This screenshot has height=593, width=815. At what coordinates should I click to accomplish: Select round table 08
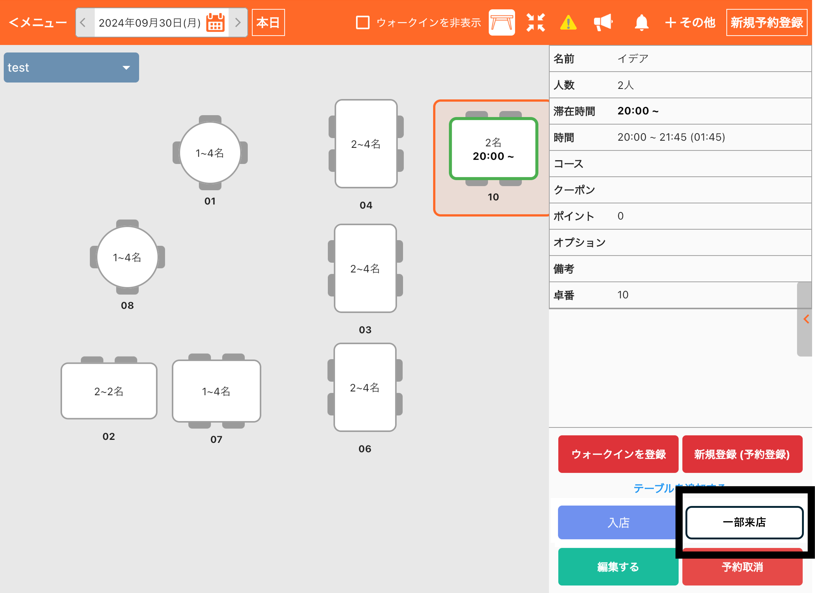[127, 257]
